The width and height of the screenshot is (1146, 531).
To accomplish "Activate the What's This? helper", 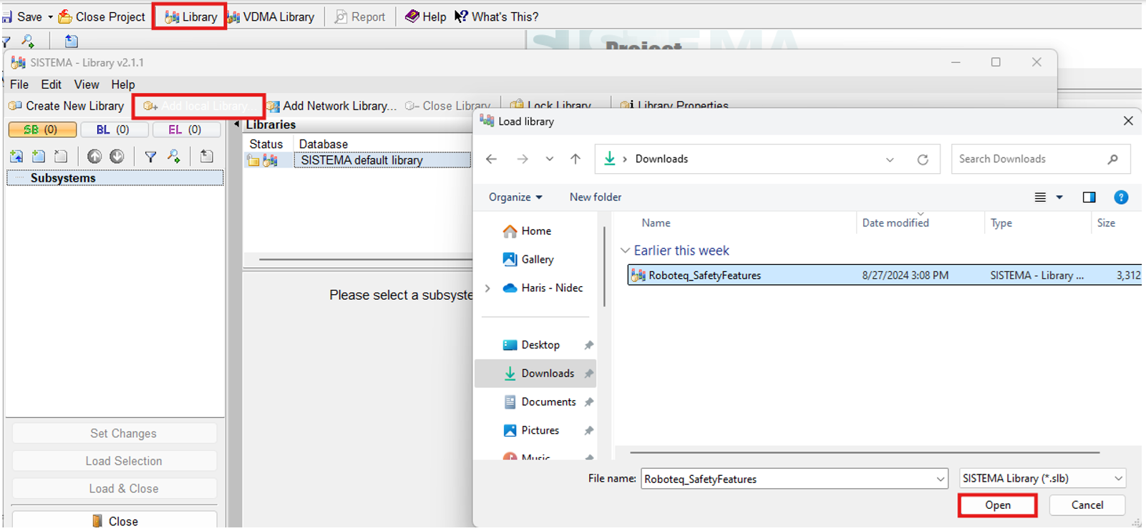I will point(496,16).
